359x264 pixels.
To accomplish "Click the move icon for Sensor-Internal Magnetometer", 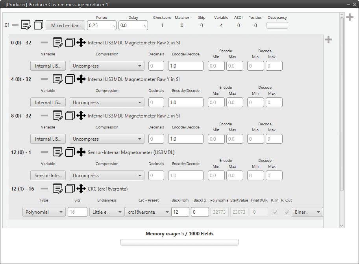I will point(81,152).
